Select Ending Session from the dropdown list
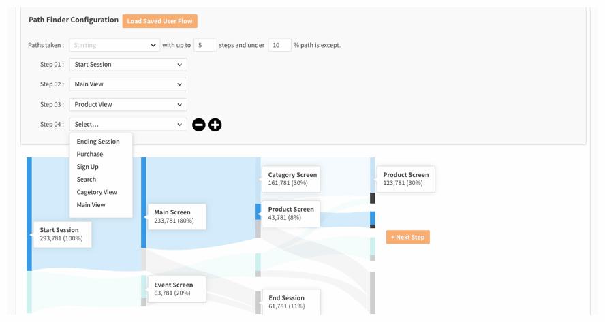This screenshot has width=605, height=322. click(98, 142)
